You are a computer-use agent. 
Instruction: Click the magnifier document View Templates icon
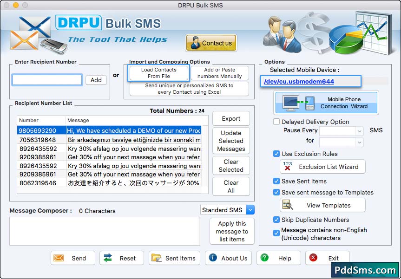coord(288,205)
